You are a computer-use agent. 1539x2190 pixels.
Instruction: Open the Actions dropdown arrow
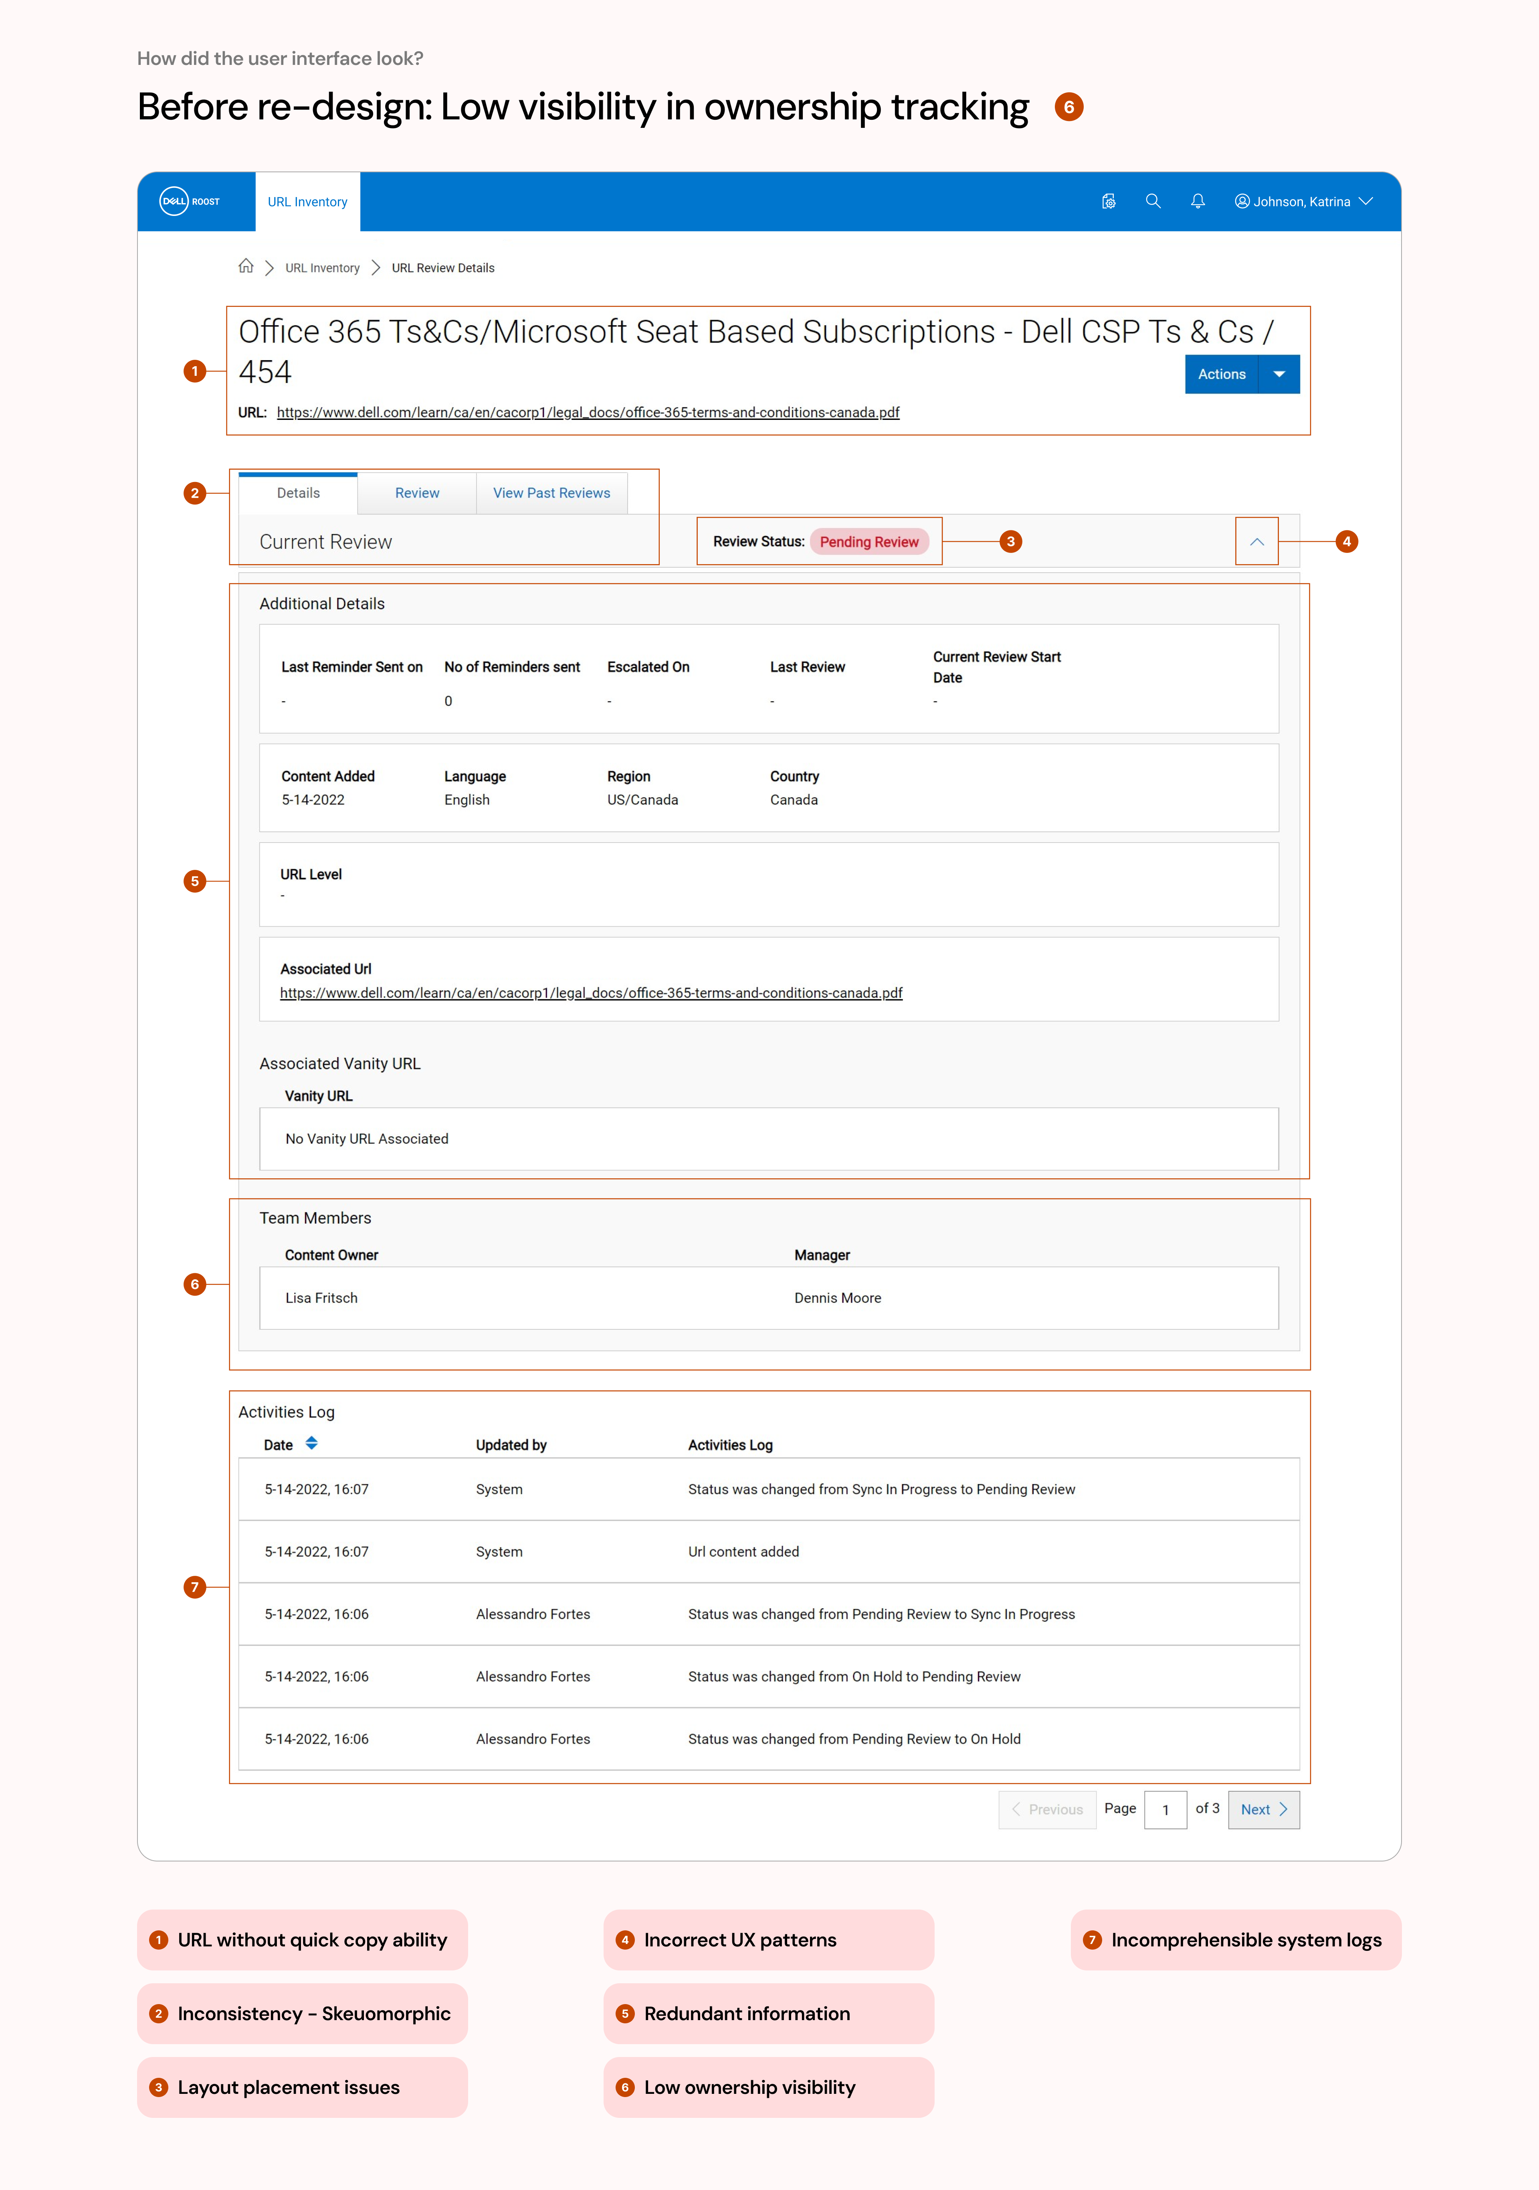click(x=1278, y=374)
